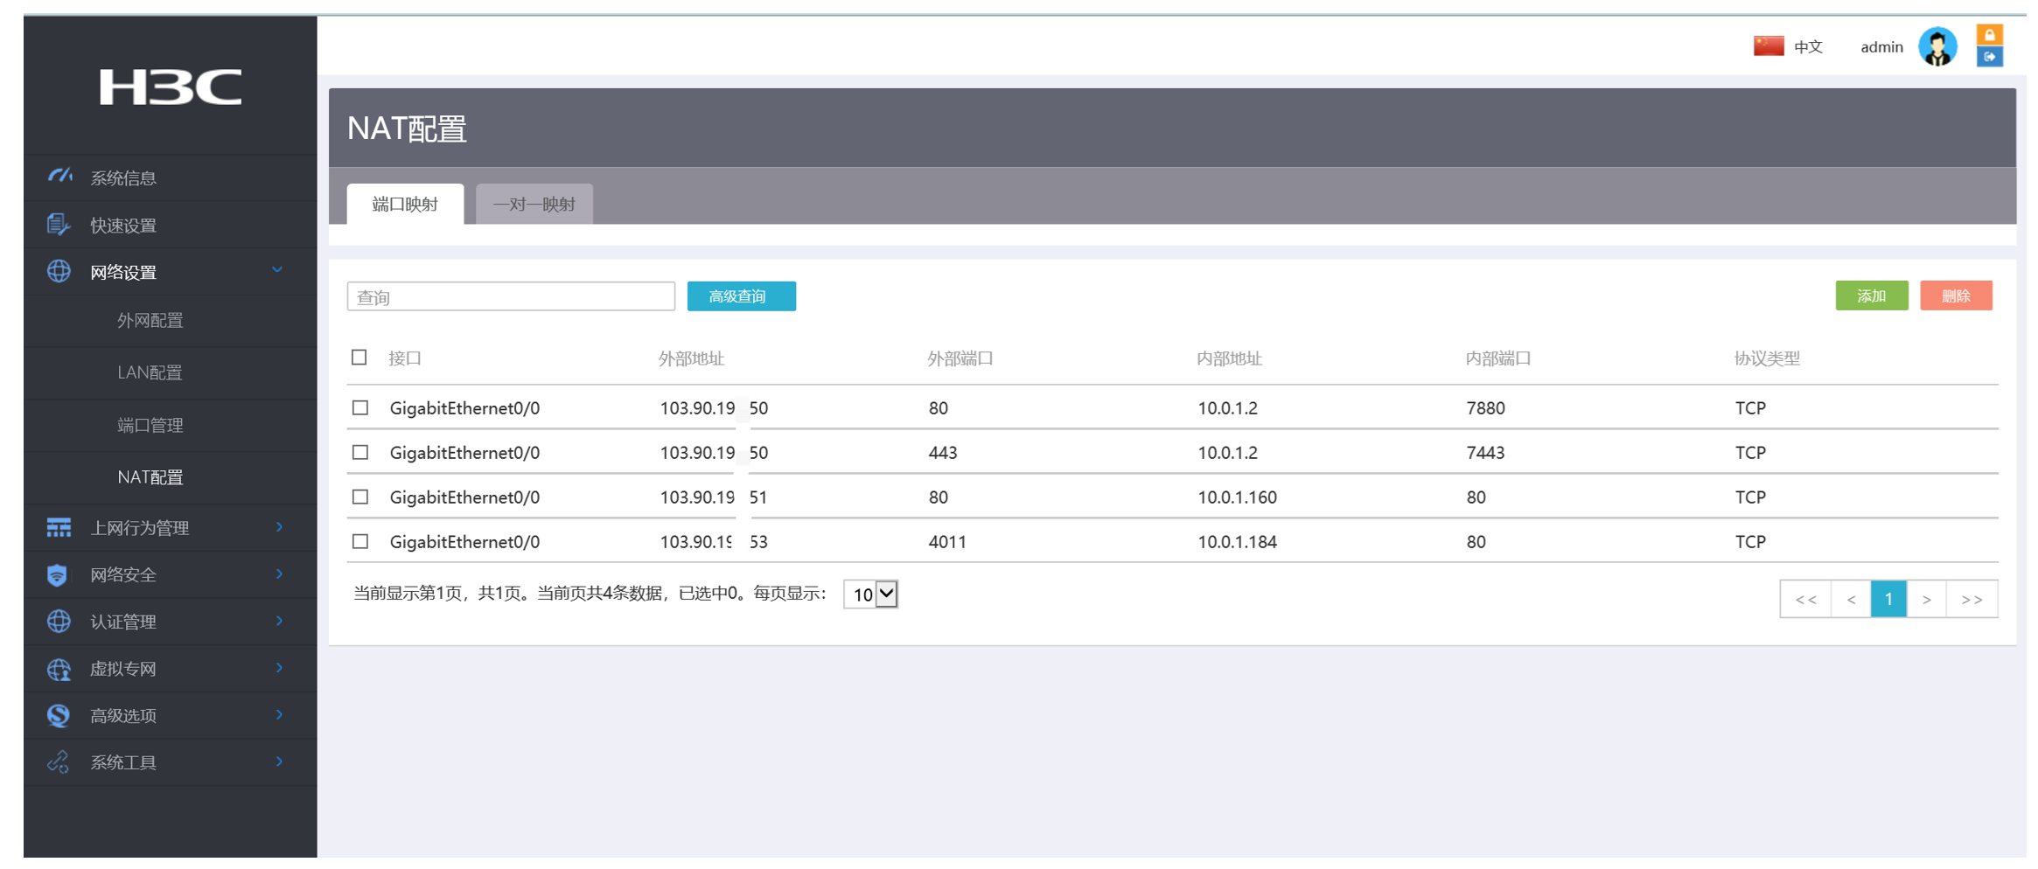This screenshot has width=2038, height=869.
Task: Click the 查询 search input field
Action: (x=511, y=297)
